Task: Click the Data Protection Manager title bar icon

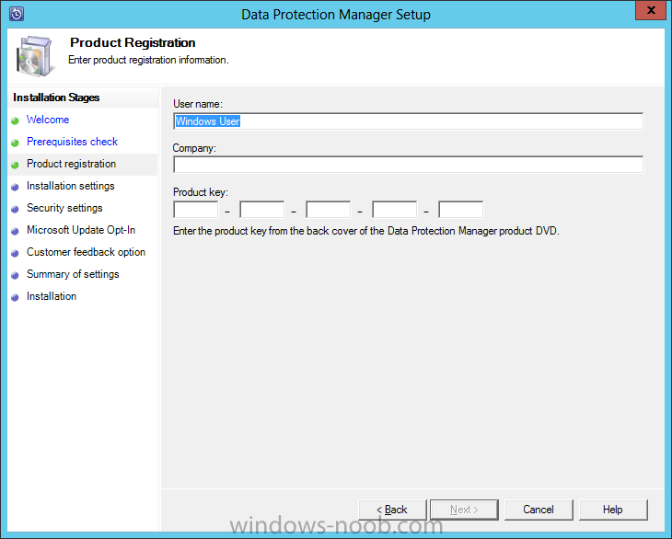Action: 17,14
